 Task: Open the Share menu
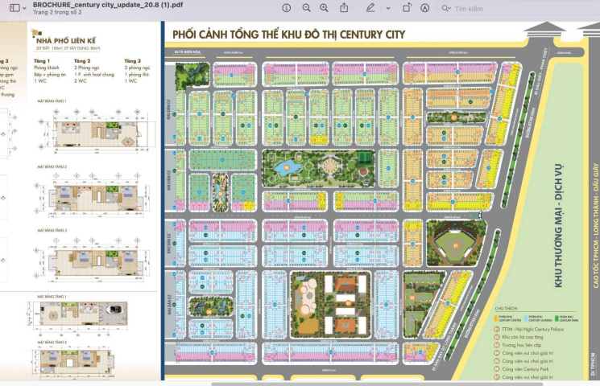point(344,8)
